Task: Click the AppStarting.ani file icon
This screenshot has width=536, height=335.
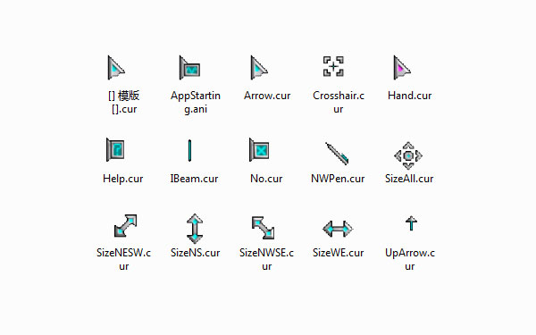Action: [x=189, y=68]
